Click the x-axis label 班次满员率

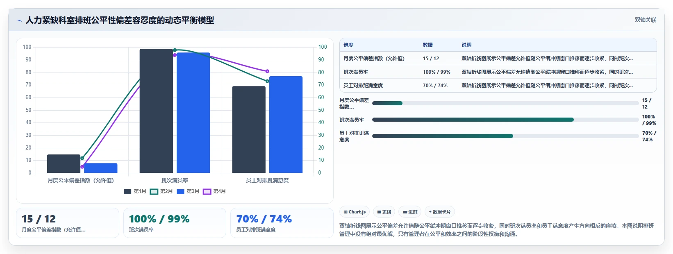tap(175, 180)
